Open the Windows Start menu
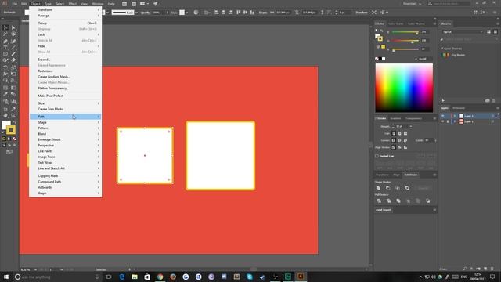The image size is (501, 282). [5, 277]
